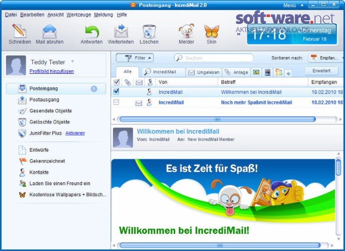Click the envelope read-status column header
The image size is (345, 251).
pyautogui.click(x=139, y=82)
